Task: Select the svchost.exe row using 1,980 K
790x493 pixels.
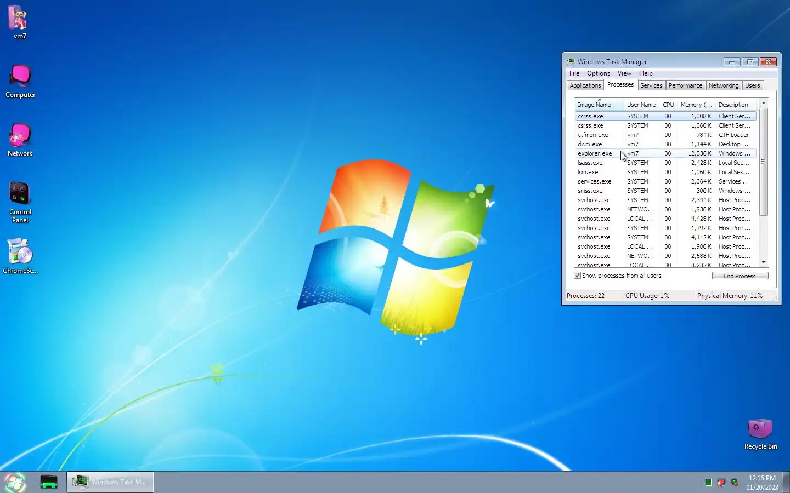Action: (665, 246)
